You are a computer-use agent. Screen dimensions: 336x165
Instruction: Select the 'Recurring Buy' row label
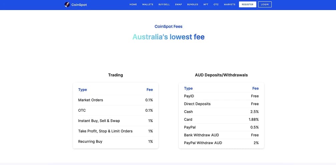click(90, 141)
